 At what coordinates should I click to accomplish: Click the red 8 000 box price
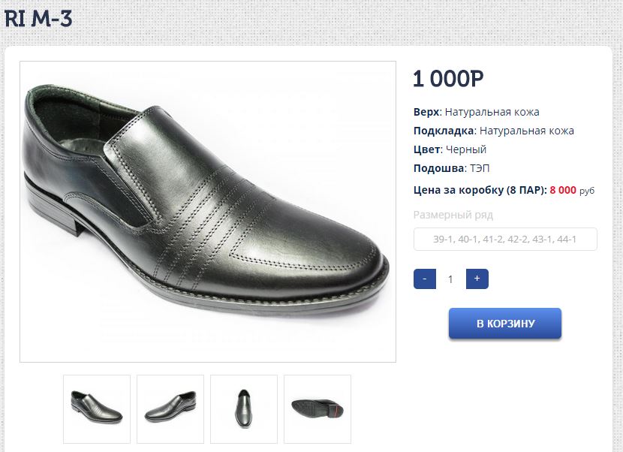(x=563, y=191)
